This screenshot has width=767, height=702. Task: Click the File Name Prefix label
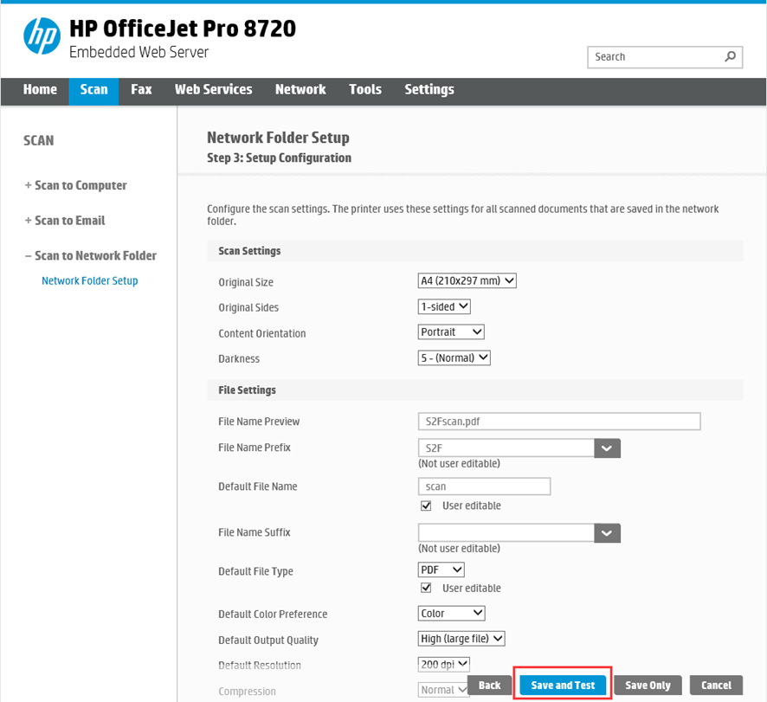tap(255, 448)
